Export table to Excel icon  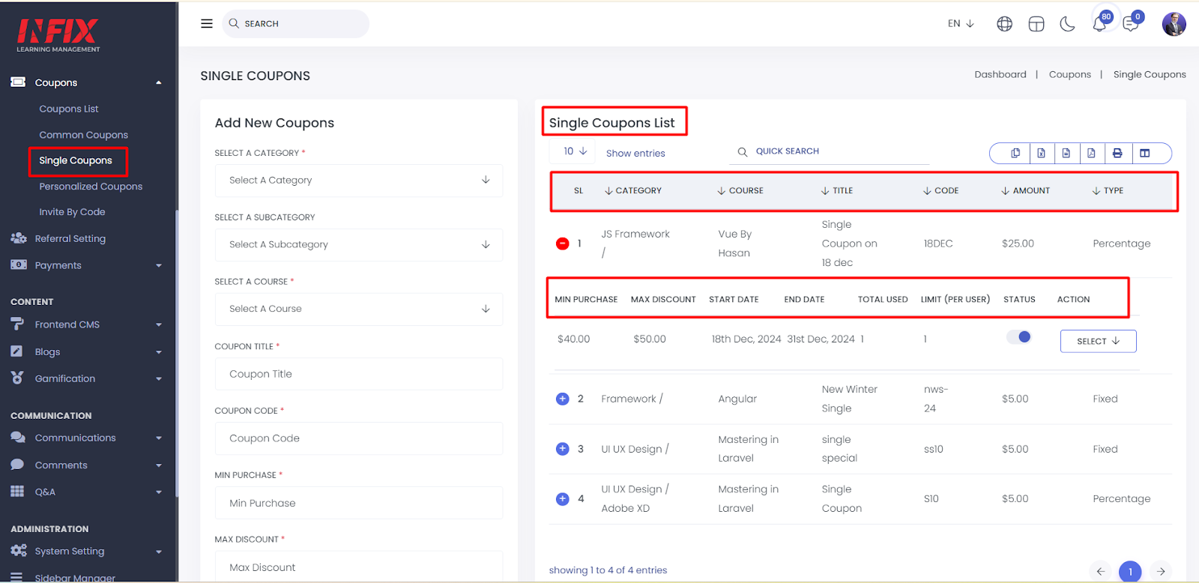coord(1041,153)
